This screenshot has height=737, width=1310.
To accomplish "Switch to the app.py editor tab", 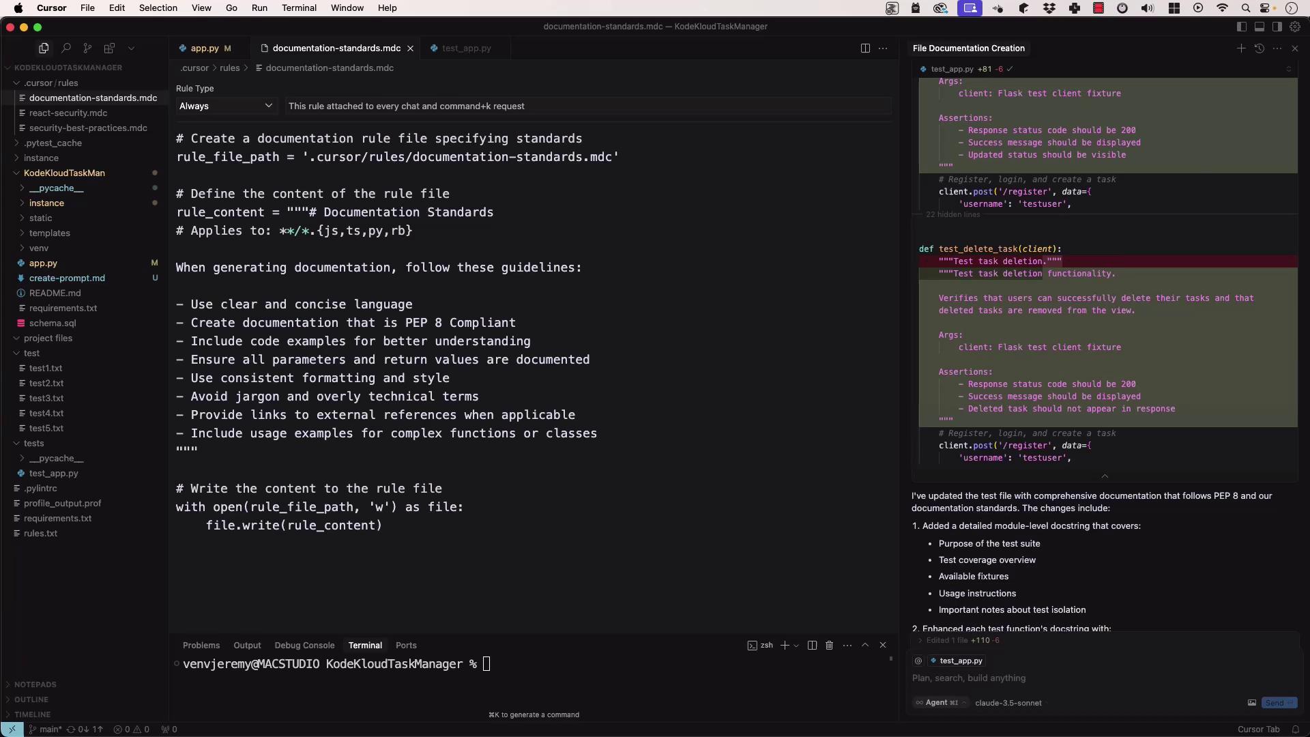I will click(x=205, y=48).
